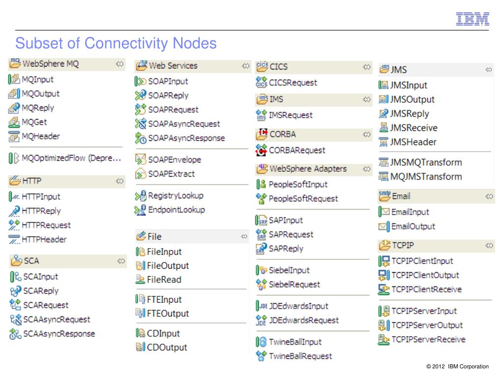Viewport: 504px width, 378px height.
Task: Click the CDInput label
Action: [x=163, y=334]
